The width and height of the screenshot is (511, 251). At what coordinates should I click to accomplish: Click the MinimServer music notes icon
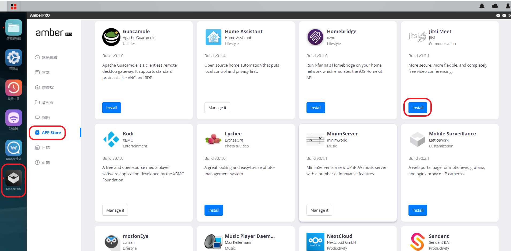click(315, 139)
